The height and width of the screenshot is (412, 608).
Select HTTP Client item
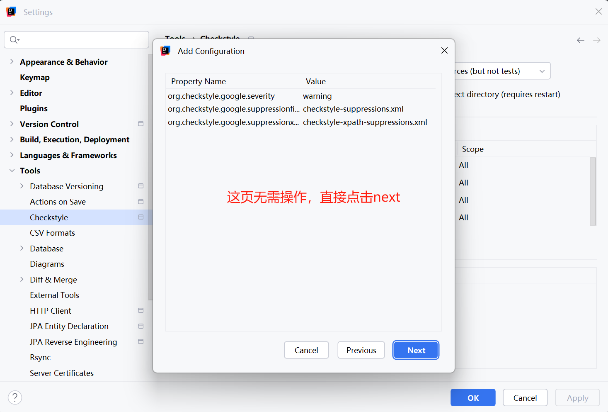(x=51, y=311)
